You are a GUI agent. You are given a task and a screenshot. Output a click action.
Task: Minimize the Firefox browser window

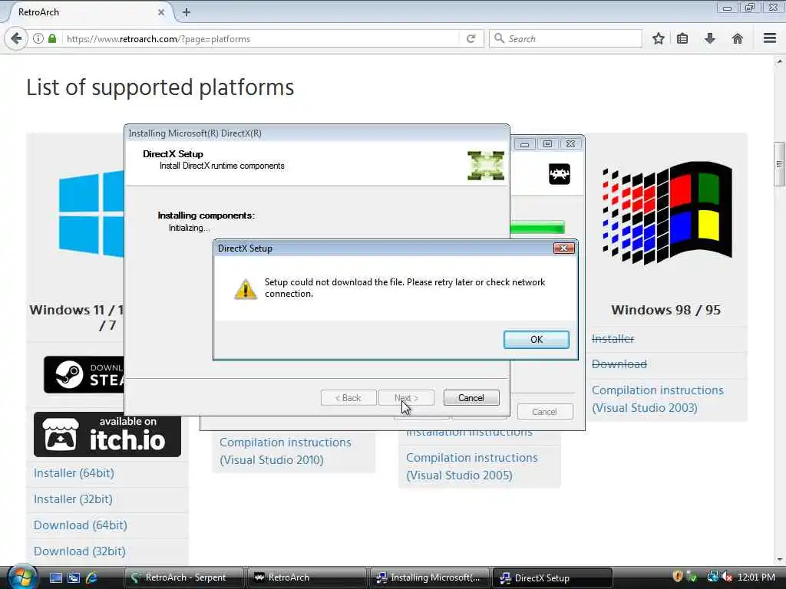[727, 8]
